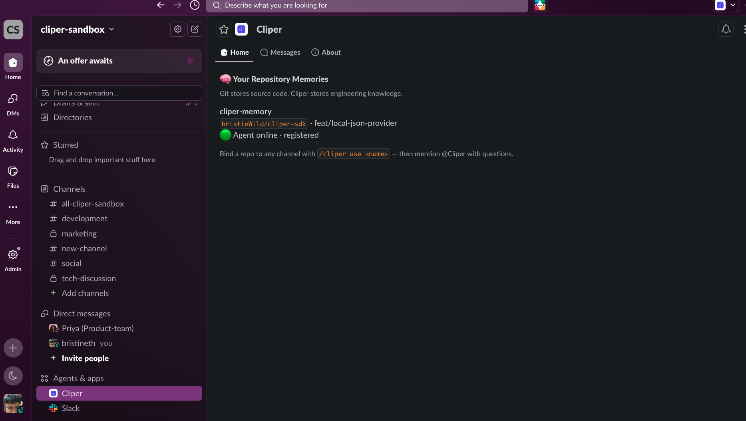746x421 pixels.
Task: Open the More menu in the rail
Action: click(13, 213)
